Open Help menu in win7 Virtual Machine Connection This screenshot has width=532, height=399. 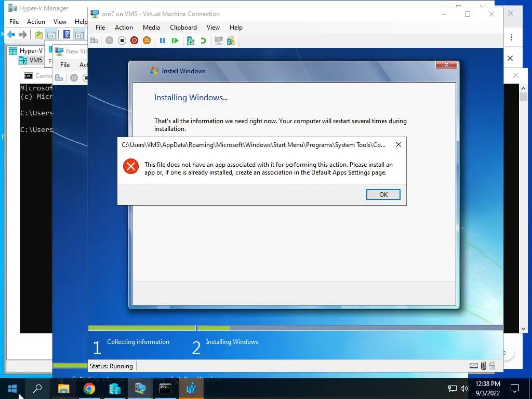click(x=236, y=28)
